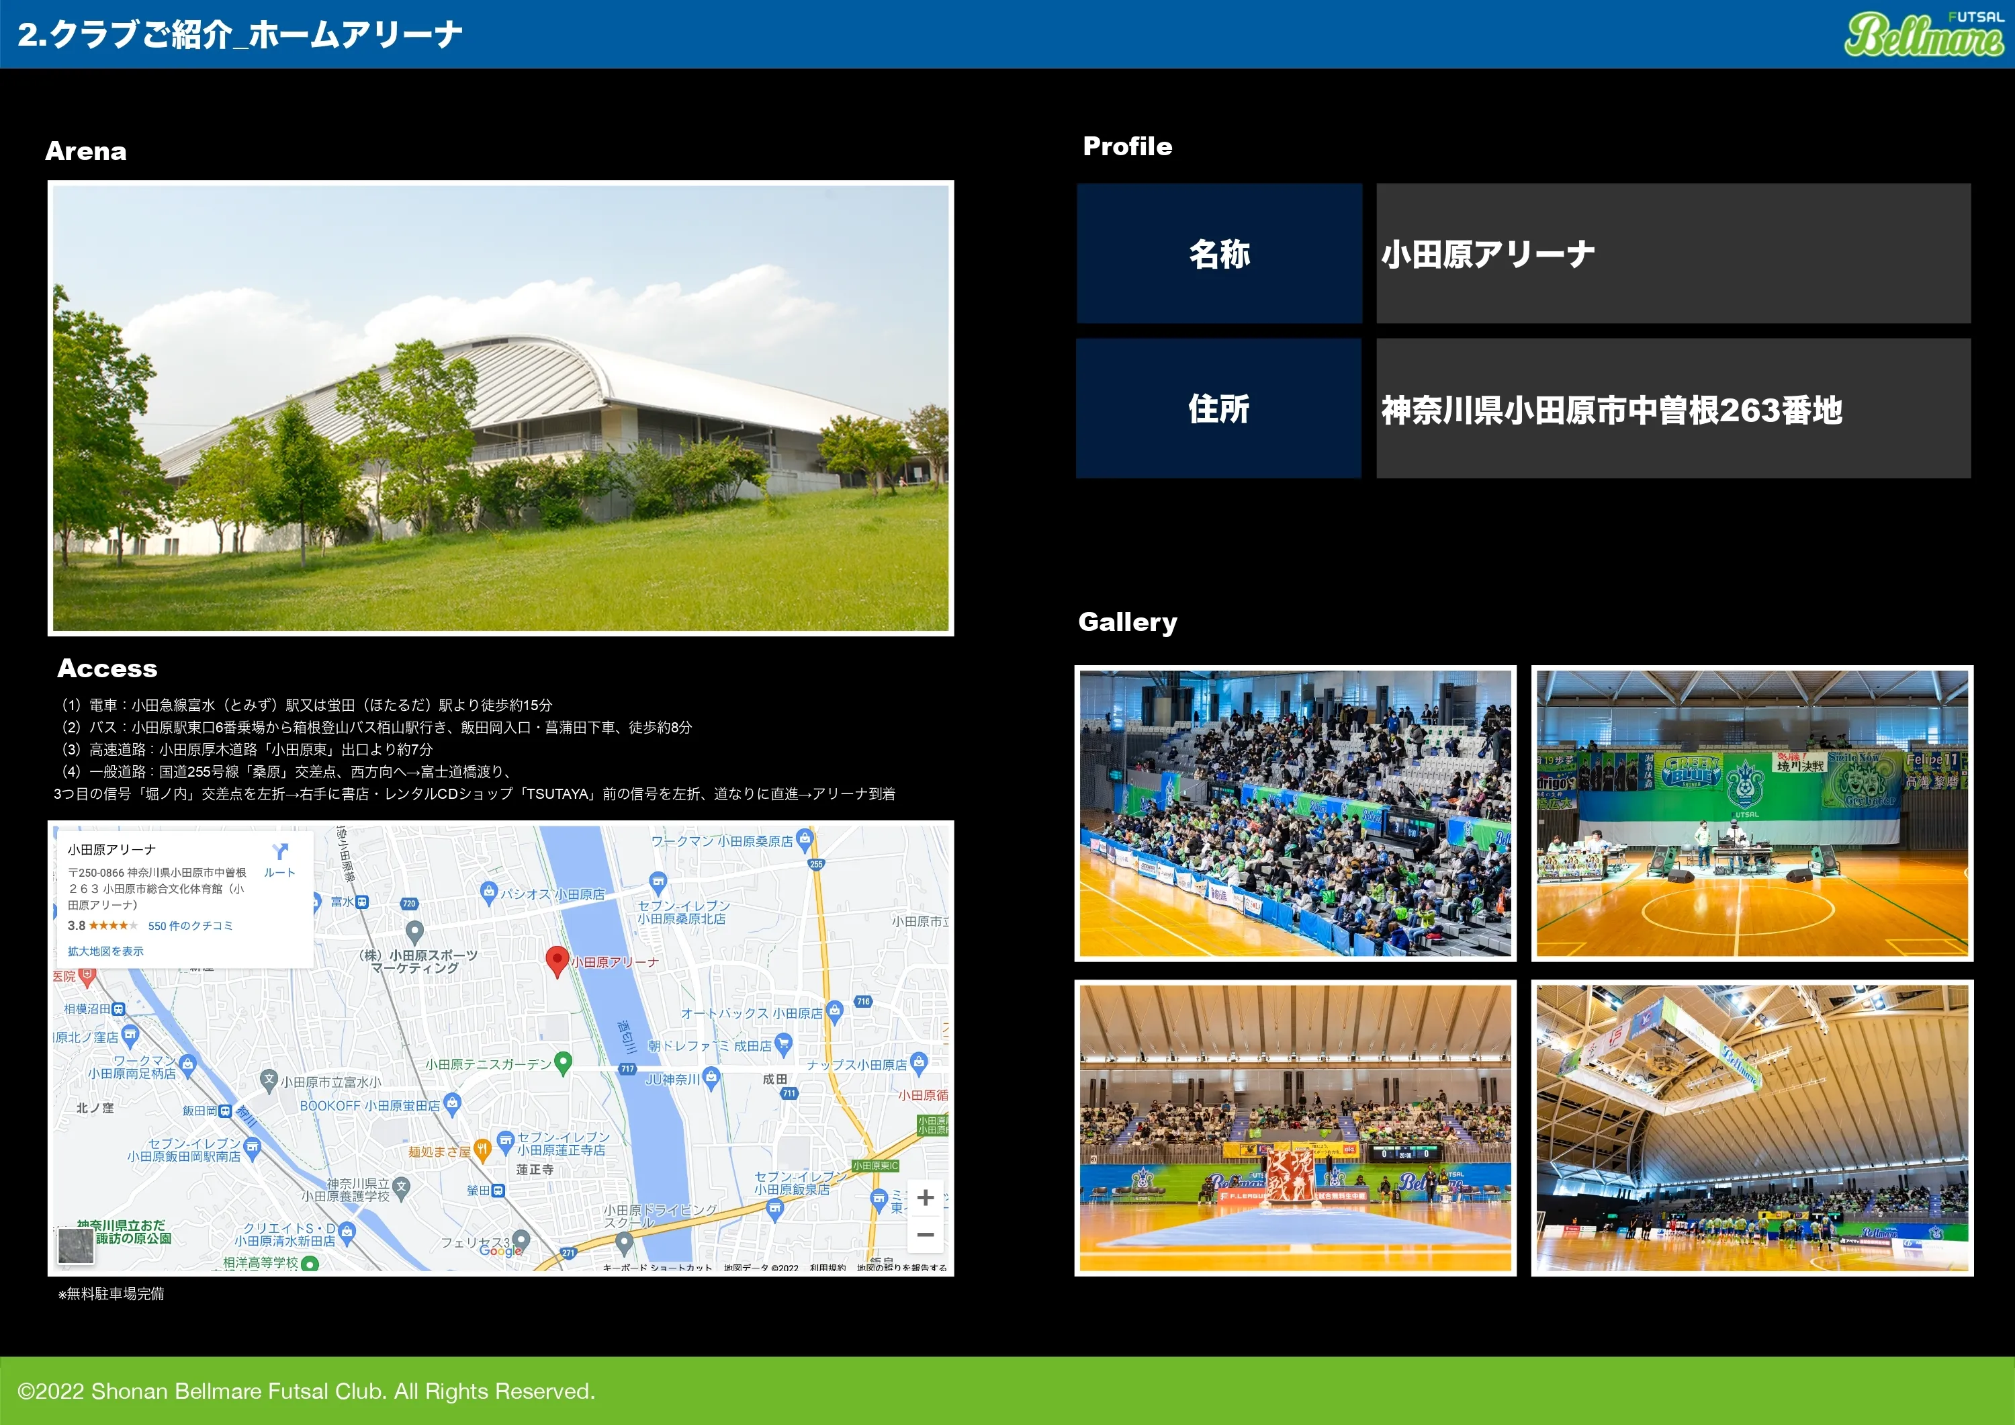Click the 螢田 station icon on map

pyautogui.click(x=498, y=1191)
